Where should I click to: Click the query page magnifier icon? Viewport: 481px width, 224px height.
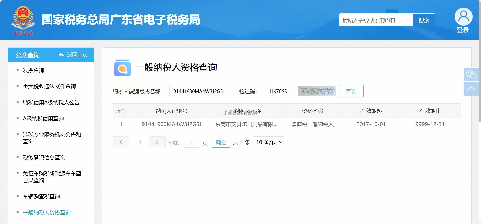[x=122, y=68]
